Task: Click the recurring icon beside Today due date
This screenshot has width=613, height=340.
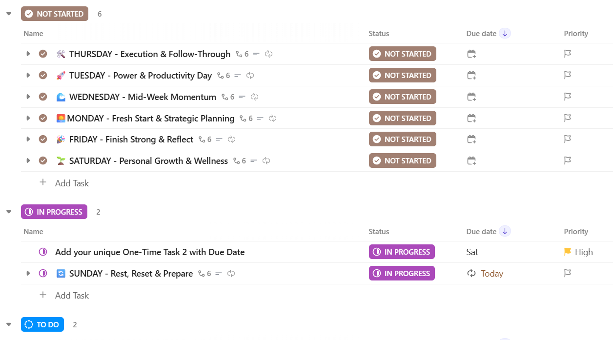Action: tap(471, 273)
